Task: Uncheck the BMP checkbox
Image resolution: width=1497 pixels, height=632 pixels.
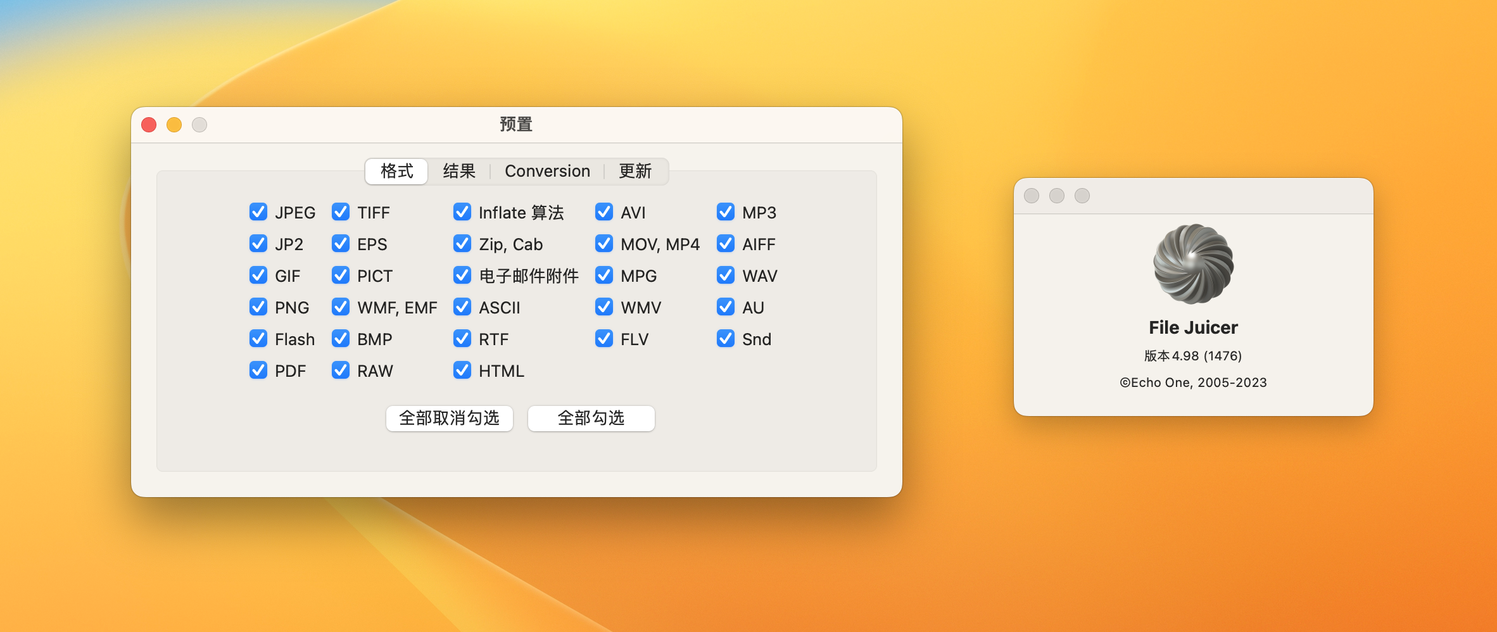Action: click(341, 339)
